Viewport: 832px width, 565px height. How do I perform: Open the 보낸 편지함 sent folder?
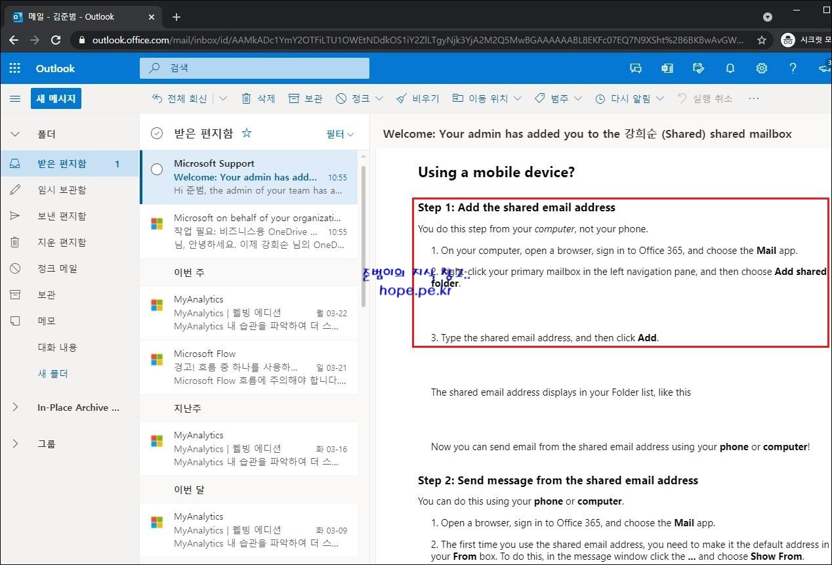click(70, 216)
